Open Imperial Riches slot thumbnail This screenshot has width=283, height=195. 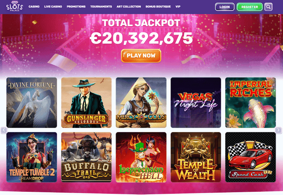251,103
